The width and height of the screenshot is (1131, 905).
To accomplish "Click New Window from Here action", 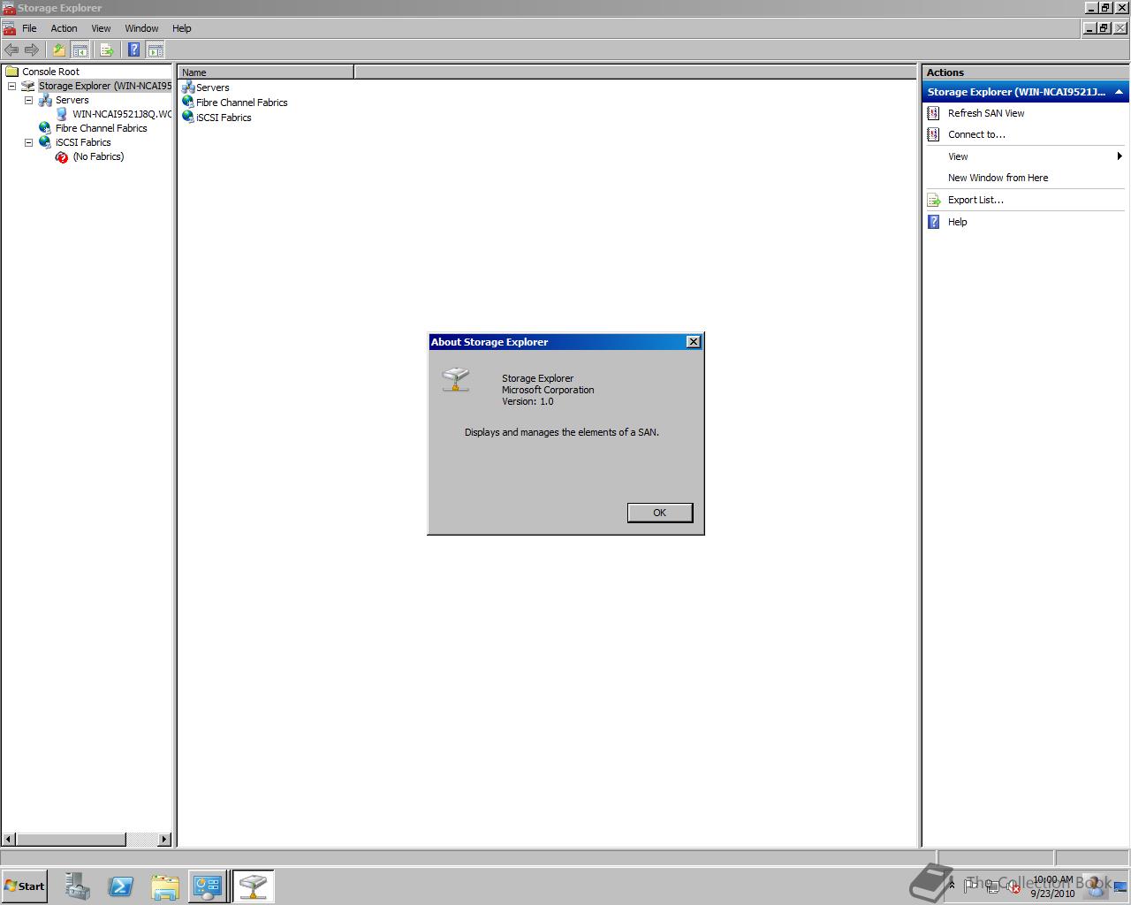I will (998, 178).
